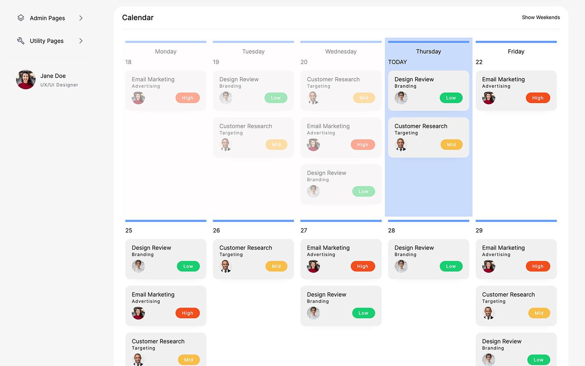Open Jane Doe's profile avatar
This screenshot has height=366, width=585.
(x=26, y=79)
